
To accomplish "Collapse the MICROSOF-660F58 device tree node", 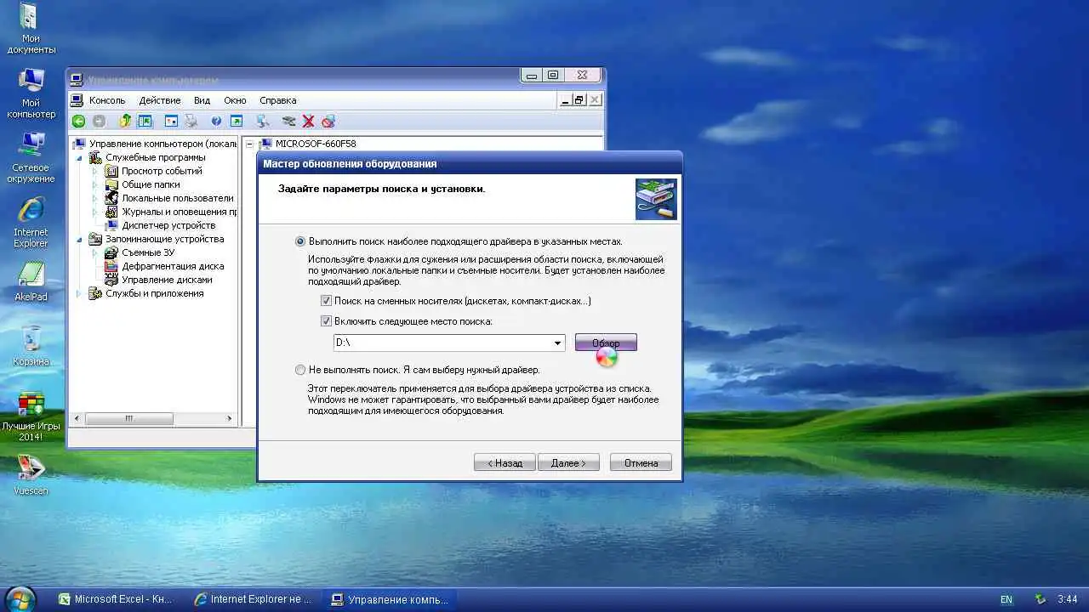I will pyautogui.click(x=249, y=144).
